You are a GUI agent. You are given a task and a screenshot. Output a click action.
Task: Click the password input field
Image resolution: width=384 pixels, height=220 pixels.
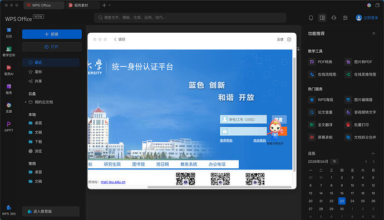243,131
